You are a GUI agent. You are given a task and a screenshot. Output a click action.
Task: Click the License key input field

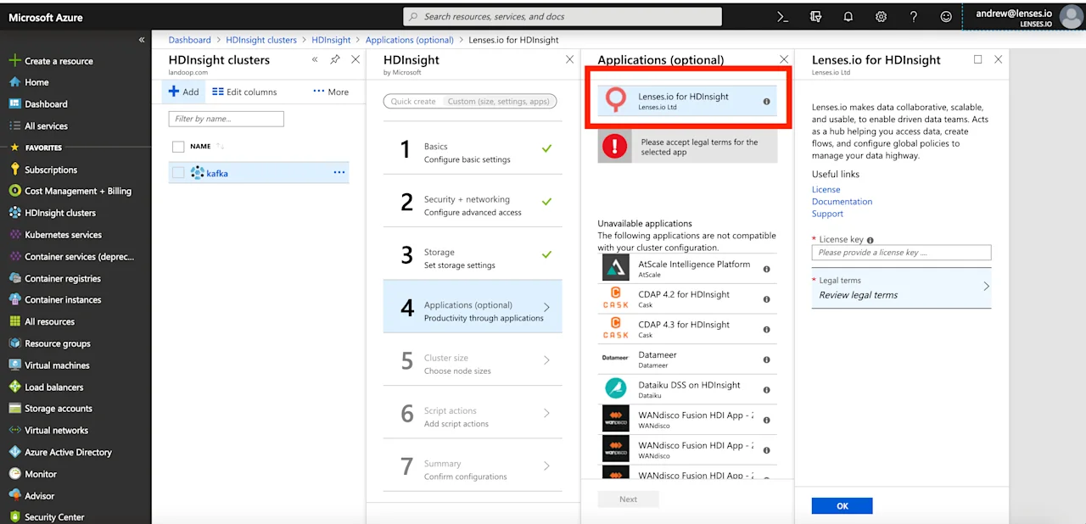pos(901,252)
